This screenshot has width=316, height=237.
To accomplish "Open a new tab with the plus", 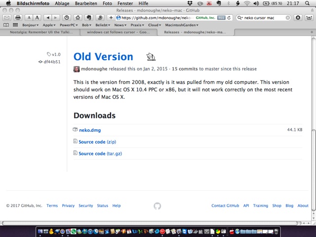I will pyautogui.click(x=312, y=32).
